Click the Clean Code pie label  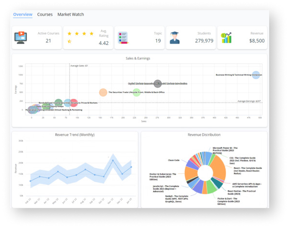pyautogui.click(x=174, y=160)
